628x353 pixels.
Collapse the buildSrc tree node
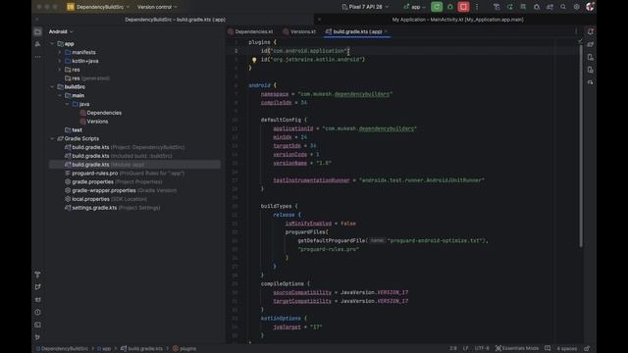pyautogui.click(x=52, y=87)
